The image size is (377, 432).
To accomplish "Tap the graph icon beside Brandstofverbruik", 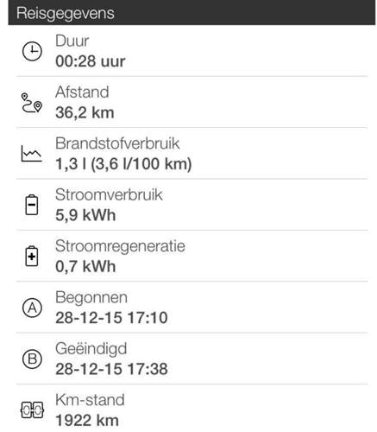I will click(32, 154).
